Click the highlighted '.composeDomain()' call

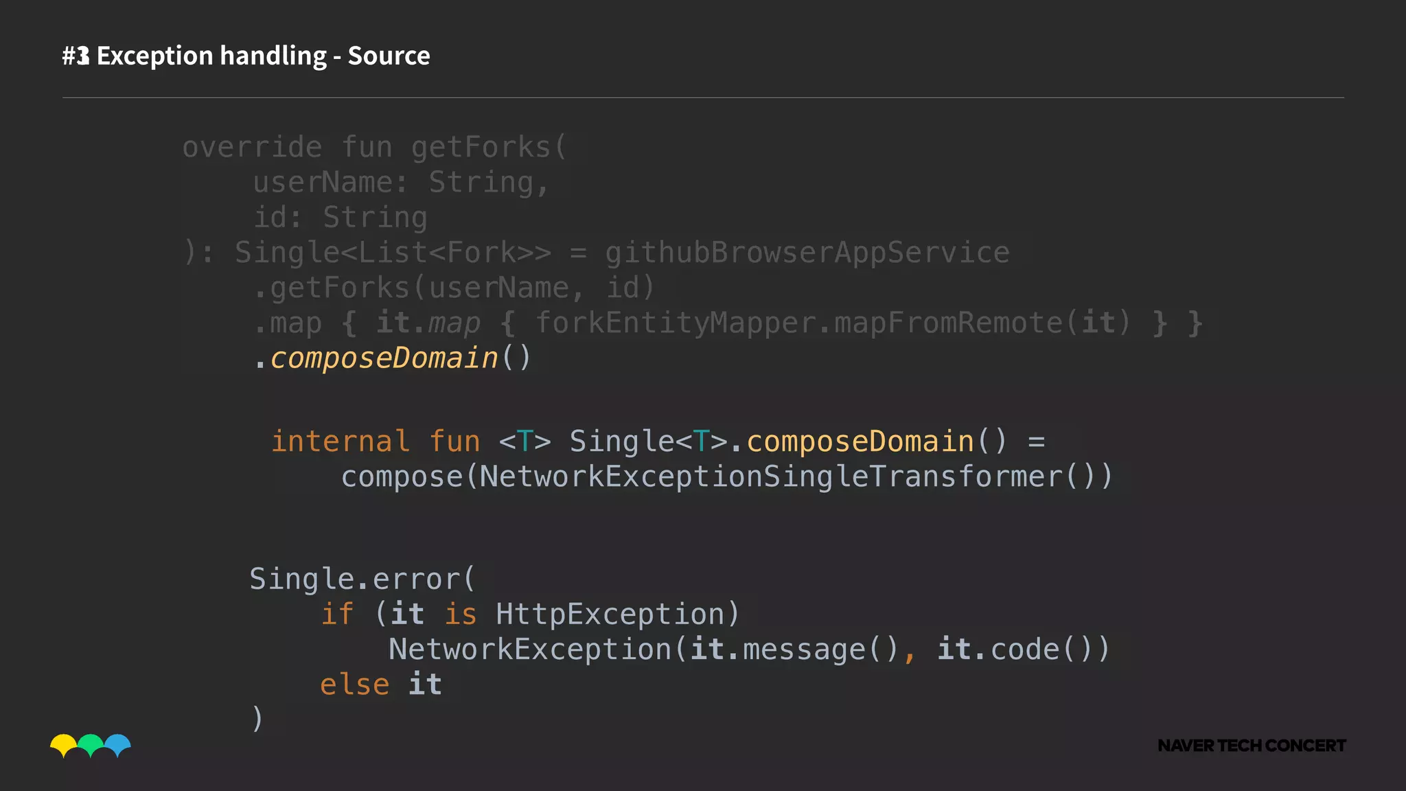click(x=392, y=358)
